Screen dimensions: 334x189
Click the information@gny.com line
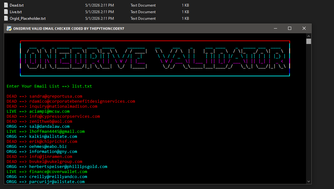click(42, 152)
